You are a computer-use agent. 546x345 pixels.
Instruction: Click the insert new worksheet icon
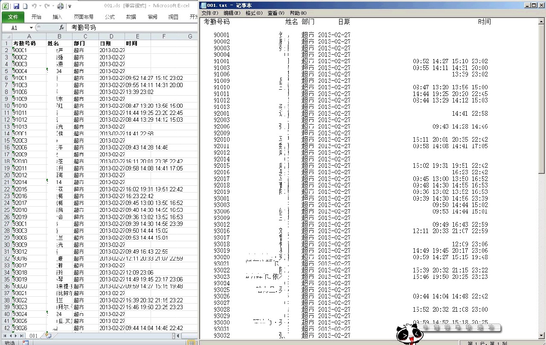(48, 336)
